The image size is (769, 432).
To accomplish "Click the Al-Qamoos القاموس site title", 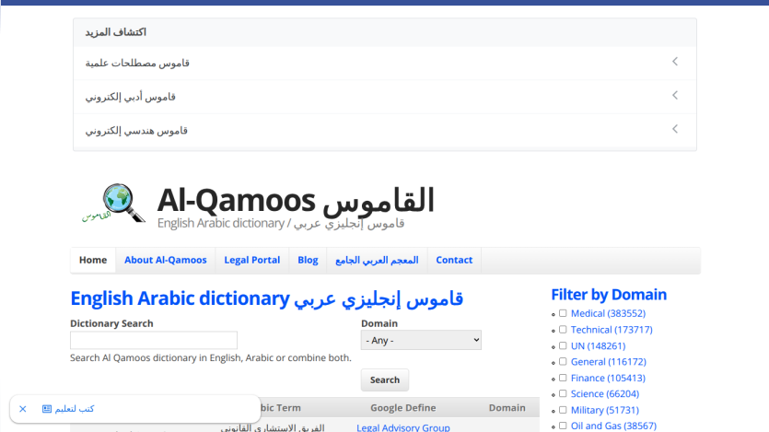I will (296, 200).
